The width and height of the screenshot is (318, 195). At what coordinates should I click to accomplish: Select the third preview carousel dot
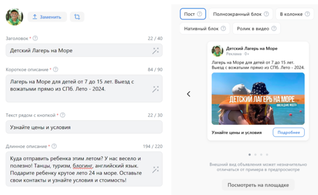pyautogui.click(x=261, y=155)
